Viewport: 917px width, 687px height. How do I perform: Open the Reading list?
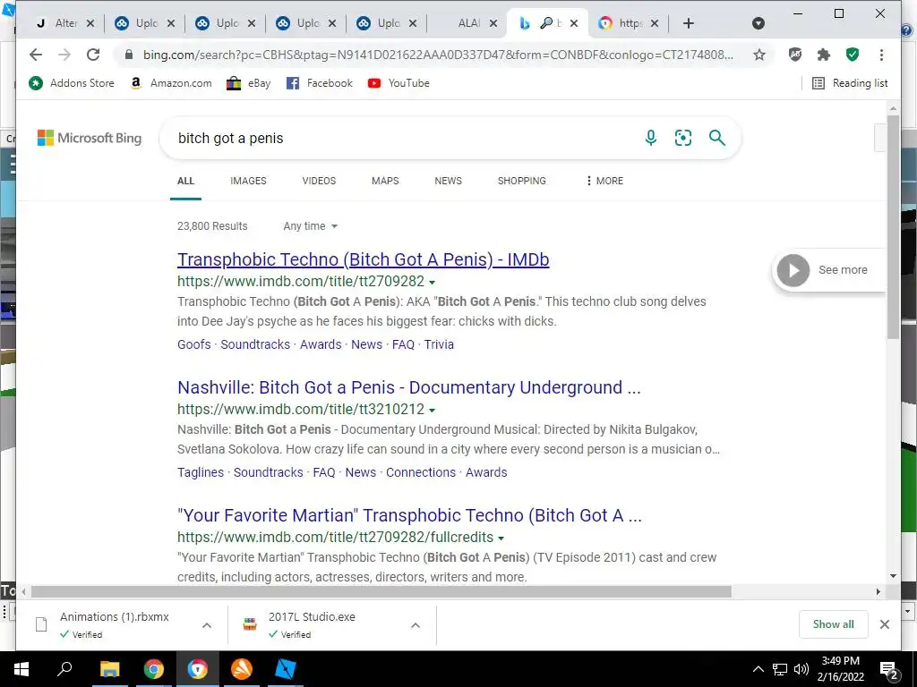(850, 83)
